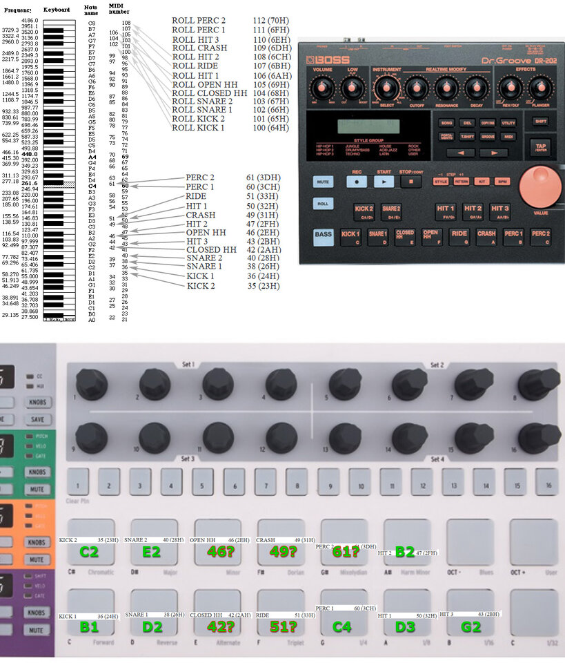Viewport: 565px width, 663px height.
Task: Click BeatStep step button 16
Action: tap(548, 483)
